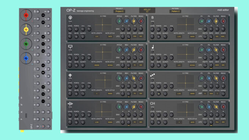Click the green P1 dial on B track
Screen dimensions: 249x140
pos(202,21)
